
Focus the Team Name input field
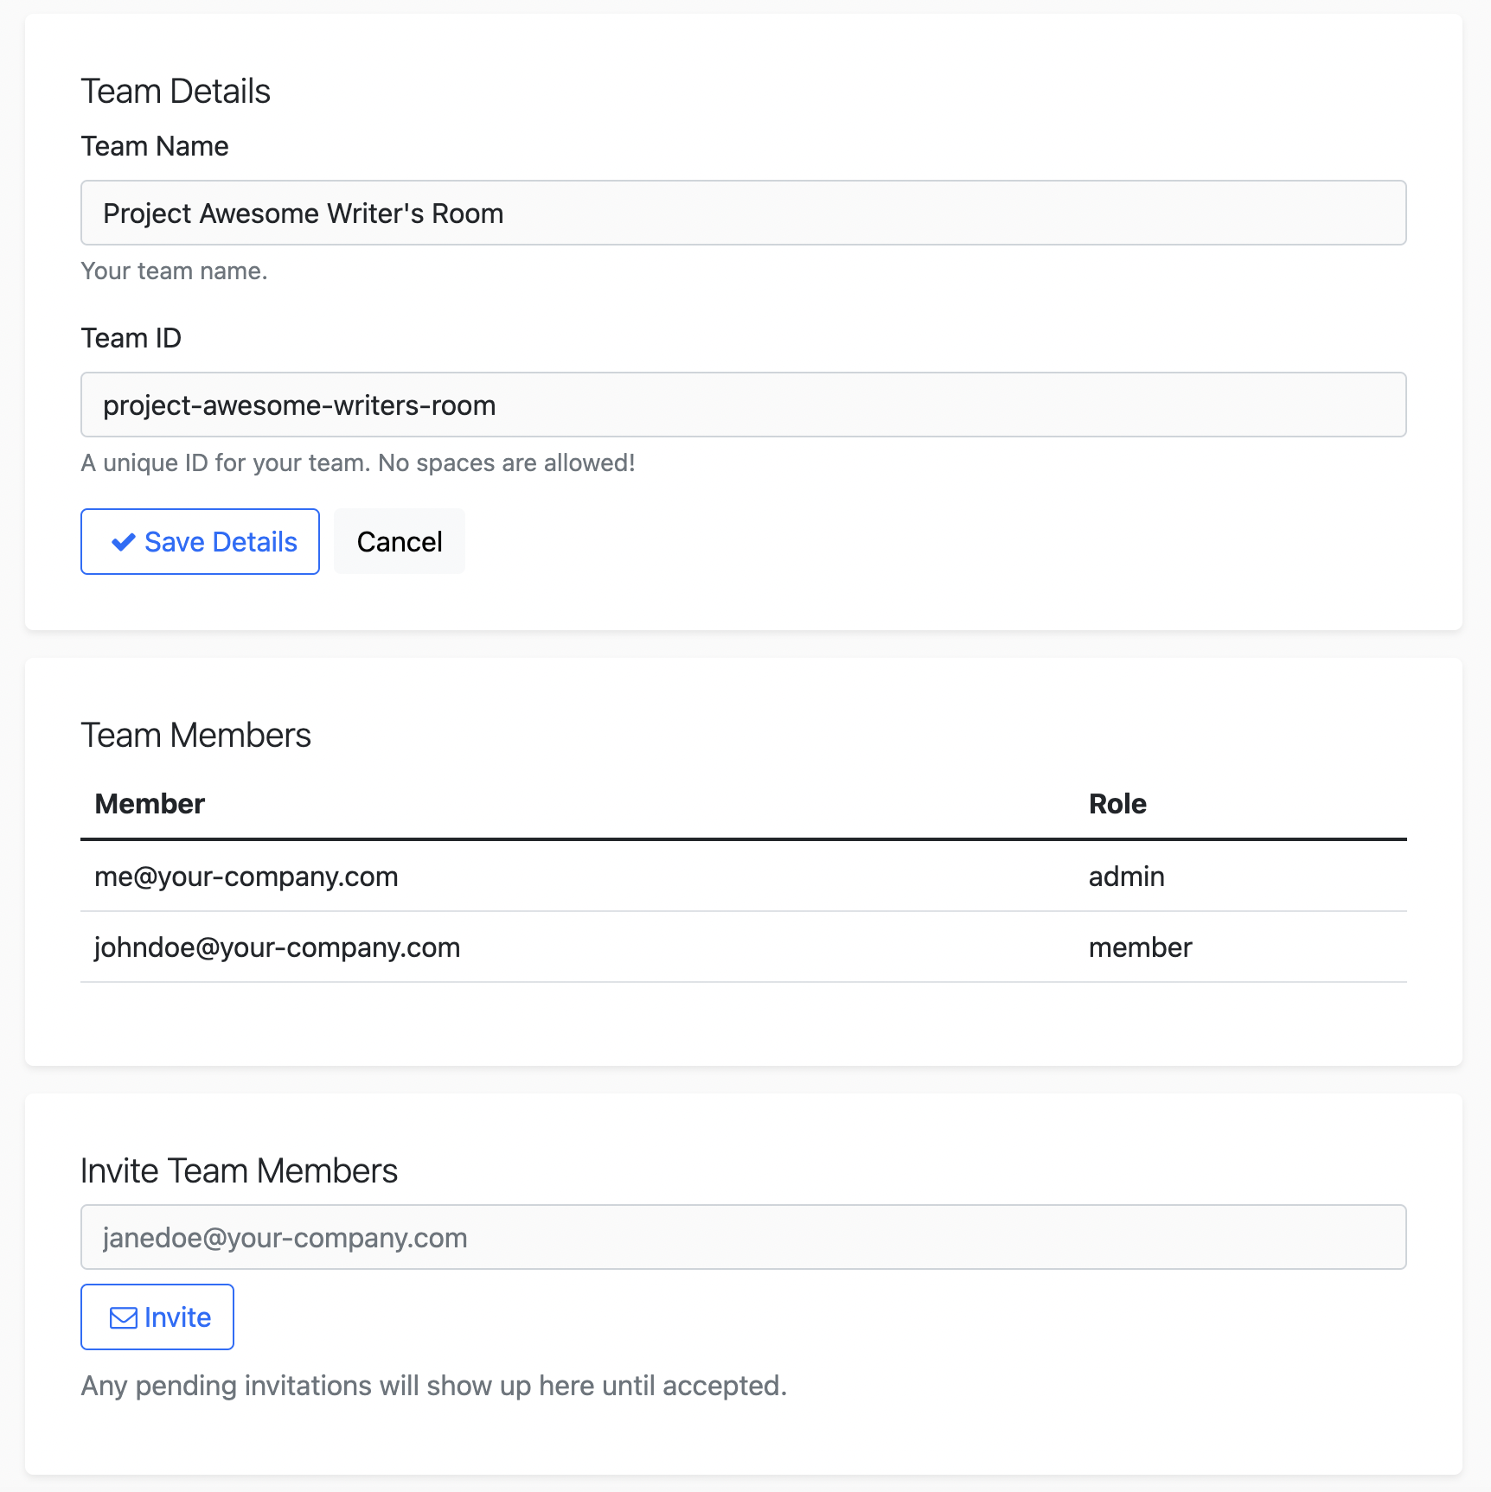743,213
